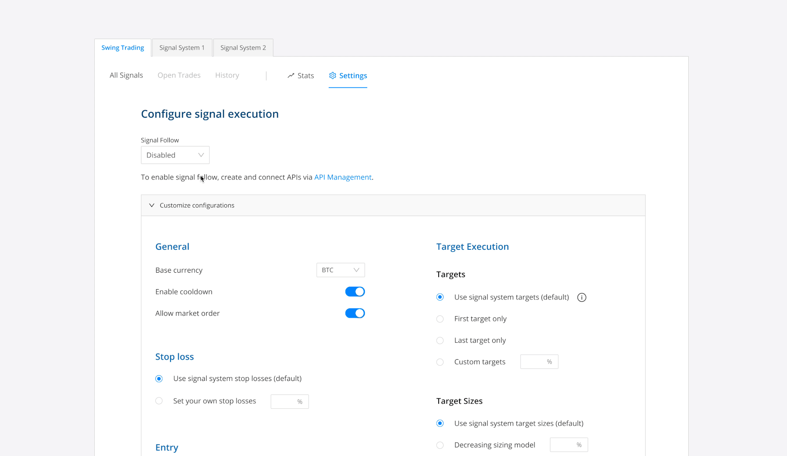This screenshot has width=787, height=456.
Task: Toggle the Allow market order switch
Action: coord(355,313)
